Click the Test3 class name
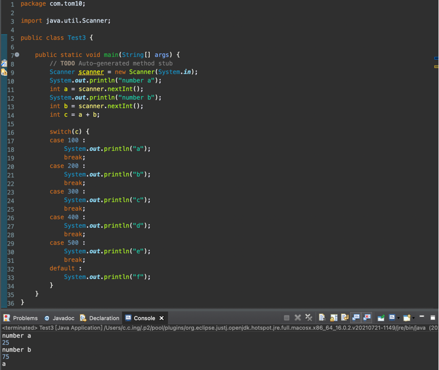 click(x=77, y=38)
